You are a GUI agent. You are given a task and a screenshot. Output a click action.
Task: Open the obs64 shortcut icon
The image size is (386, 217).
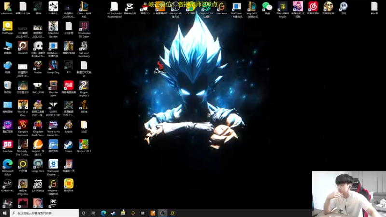(176, 10)
